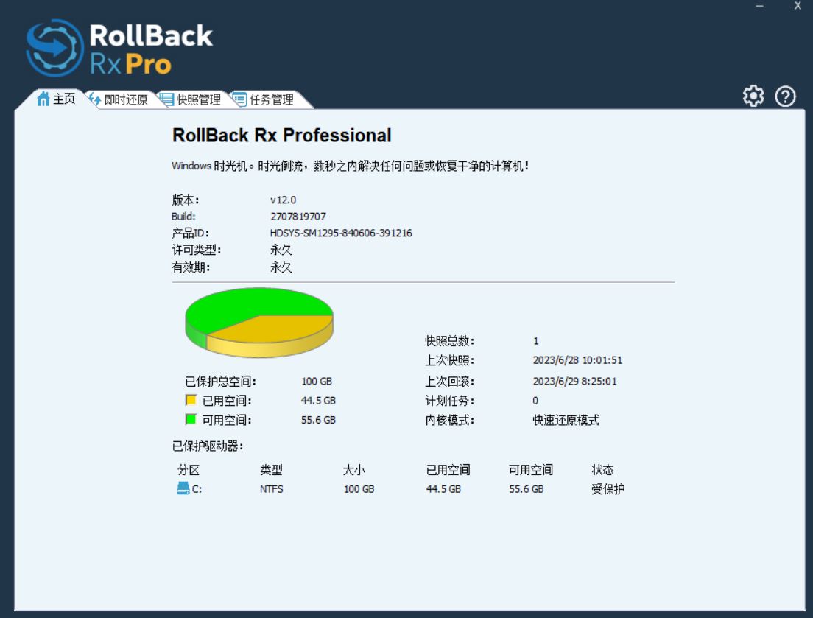Click the NTFS type cell
Viewport: 813px width, 618px height.
click(271, 489)
